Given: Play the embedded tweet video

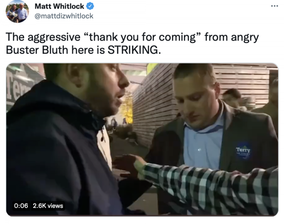Looking at the screenshot, I should (x=142, y=139).
